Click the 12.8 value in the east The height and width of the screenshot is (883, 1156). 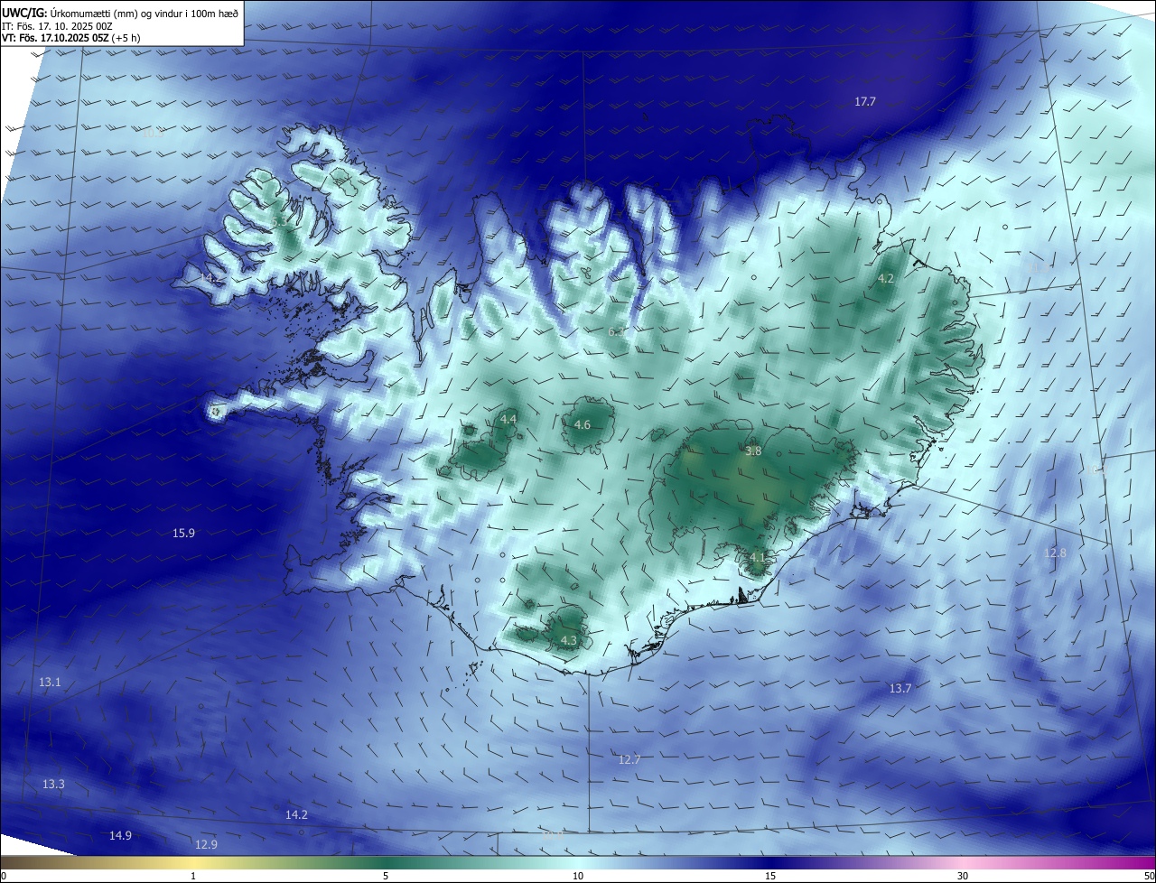(x=1055, y=553)
